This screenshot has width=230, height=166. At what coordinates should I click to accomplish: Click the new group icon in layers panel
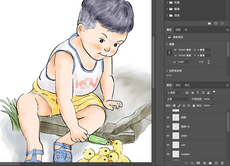click(x=210, y=163)
